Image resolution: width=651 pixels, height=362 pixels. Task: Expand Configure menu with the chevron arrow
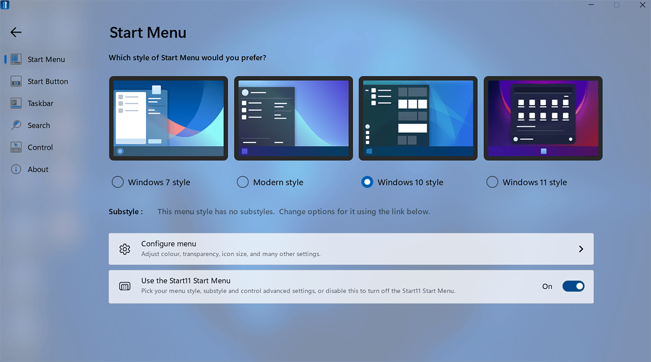[x=581, y=249]
